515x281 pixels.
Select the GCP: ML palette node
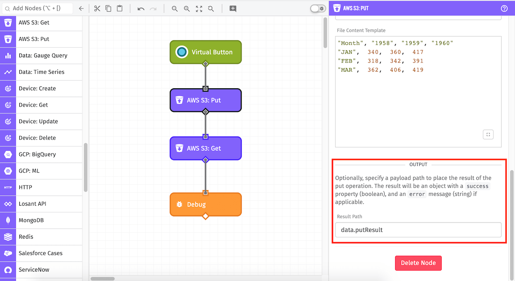[x=41, y=171]
